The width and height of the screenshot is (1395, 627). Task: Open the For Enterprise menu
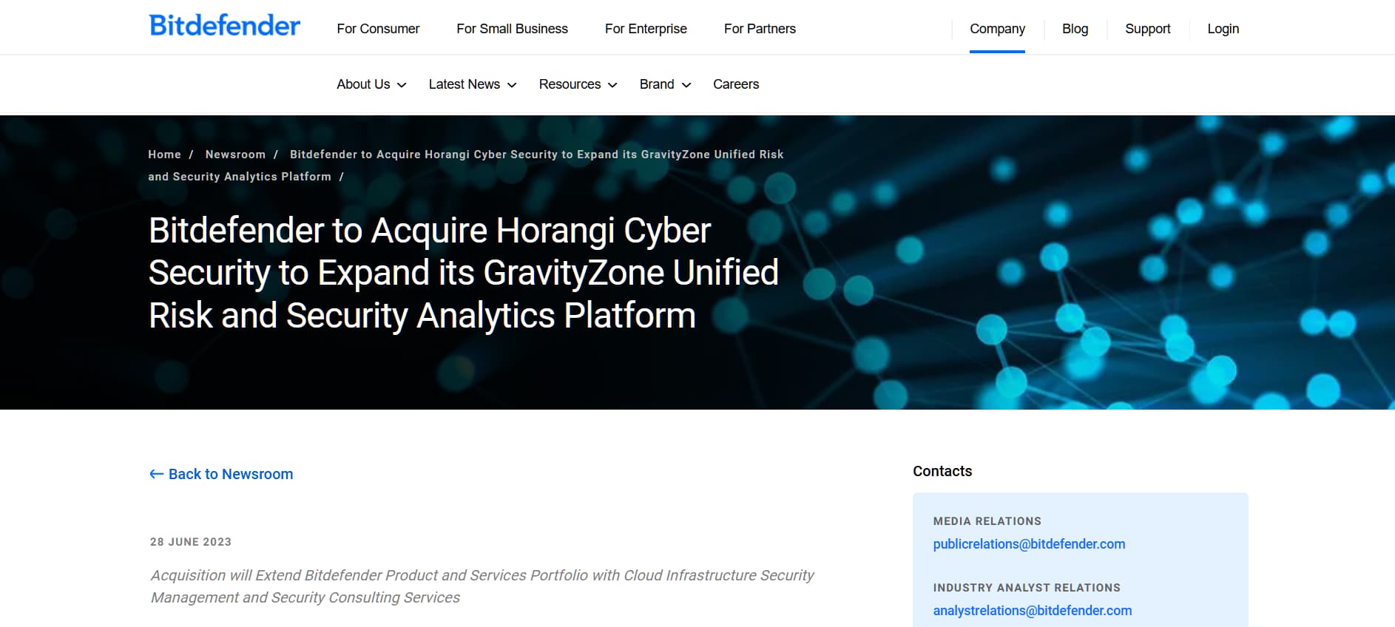click(x=646, y=29)
